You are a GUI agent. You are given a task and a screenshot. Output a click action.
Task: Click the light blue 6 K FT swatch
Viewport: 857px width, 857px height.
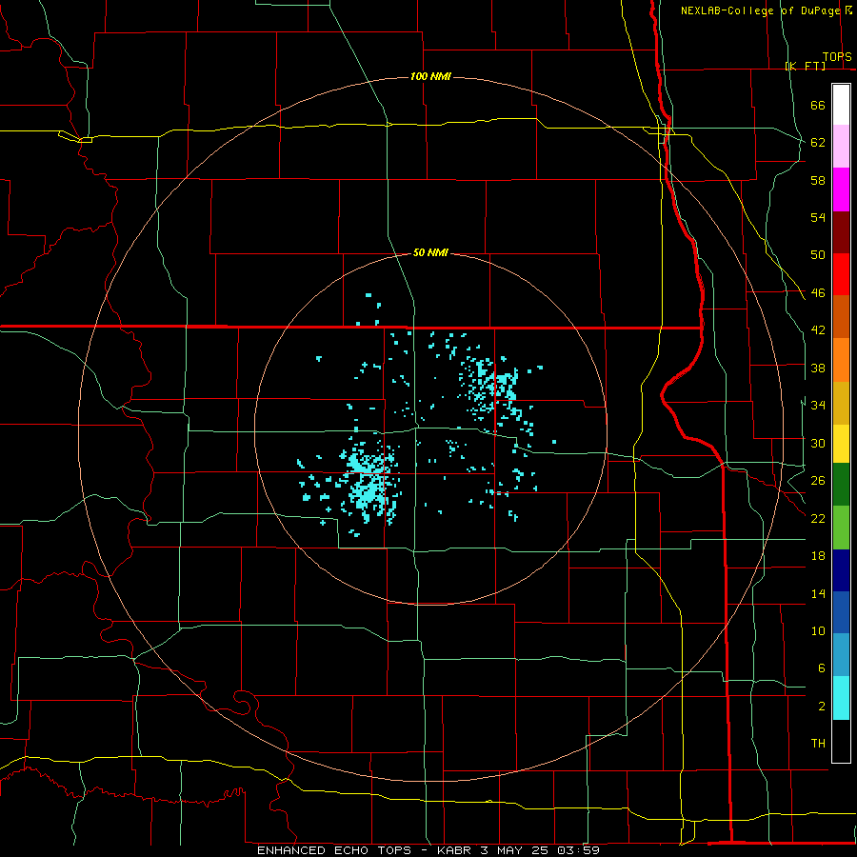point(841,655)
